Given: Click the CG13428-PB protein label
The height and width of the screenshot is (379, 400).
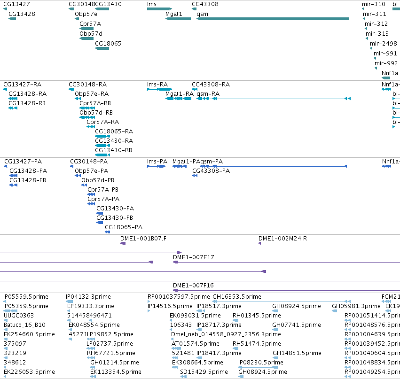Looking at the screenshot, I should coord(28,180).
